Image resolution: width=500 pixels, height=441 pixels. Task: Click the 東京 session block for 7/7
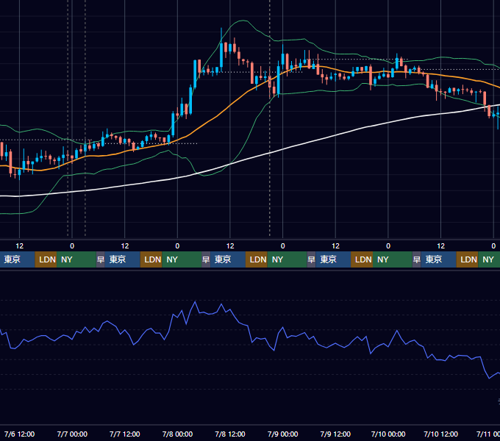pos(123,259)
